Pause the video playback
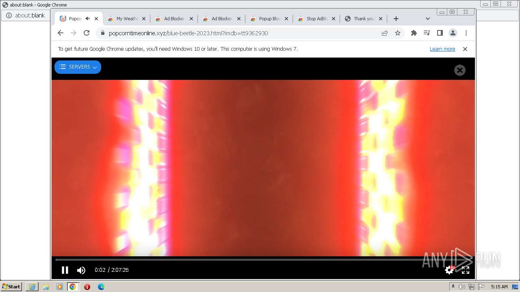The image size is (520, 292). [65, 270]
